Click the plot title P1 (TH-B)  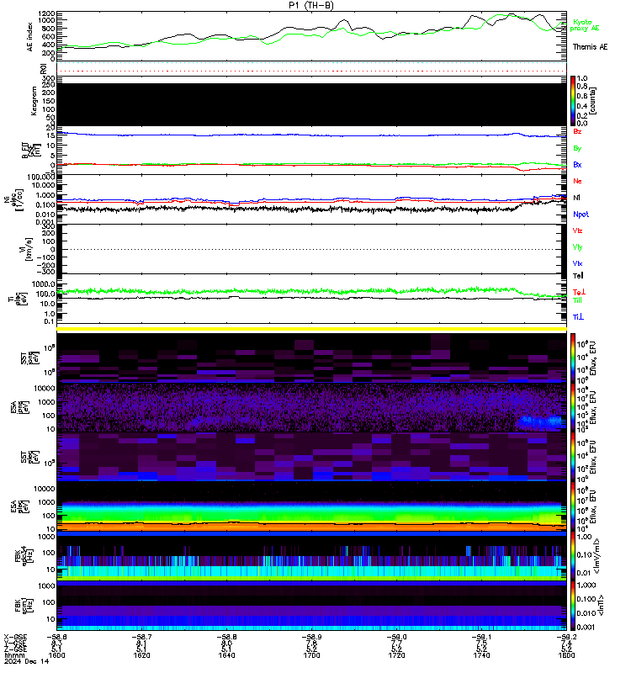[x=310, y=5]
